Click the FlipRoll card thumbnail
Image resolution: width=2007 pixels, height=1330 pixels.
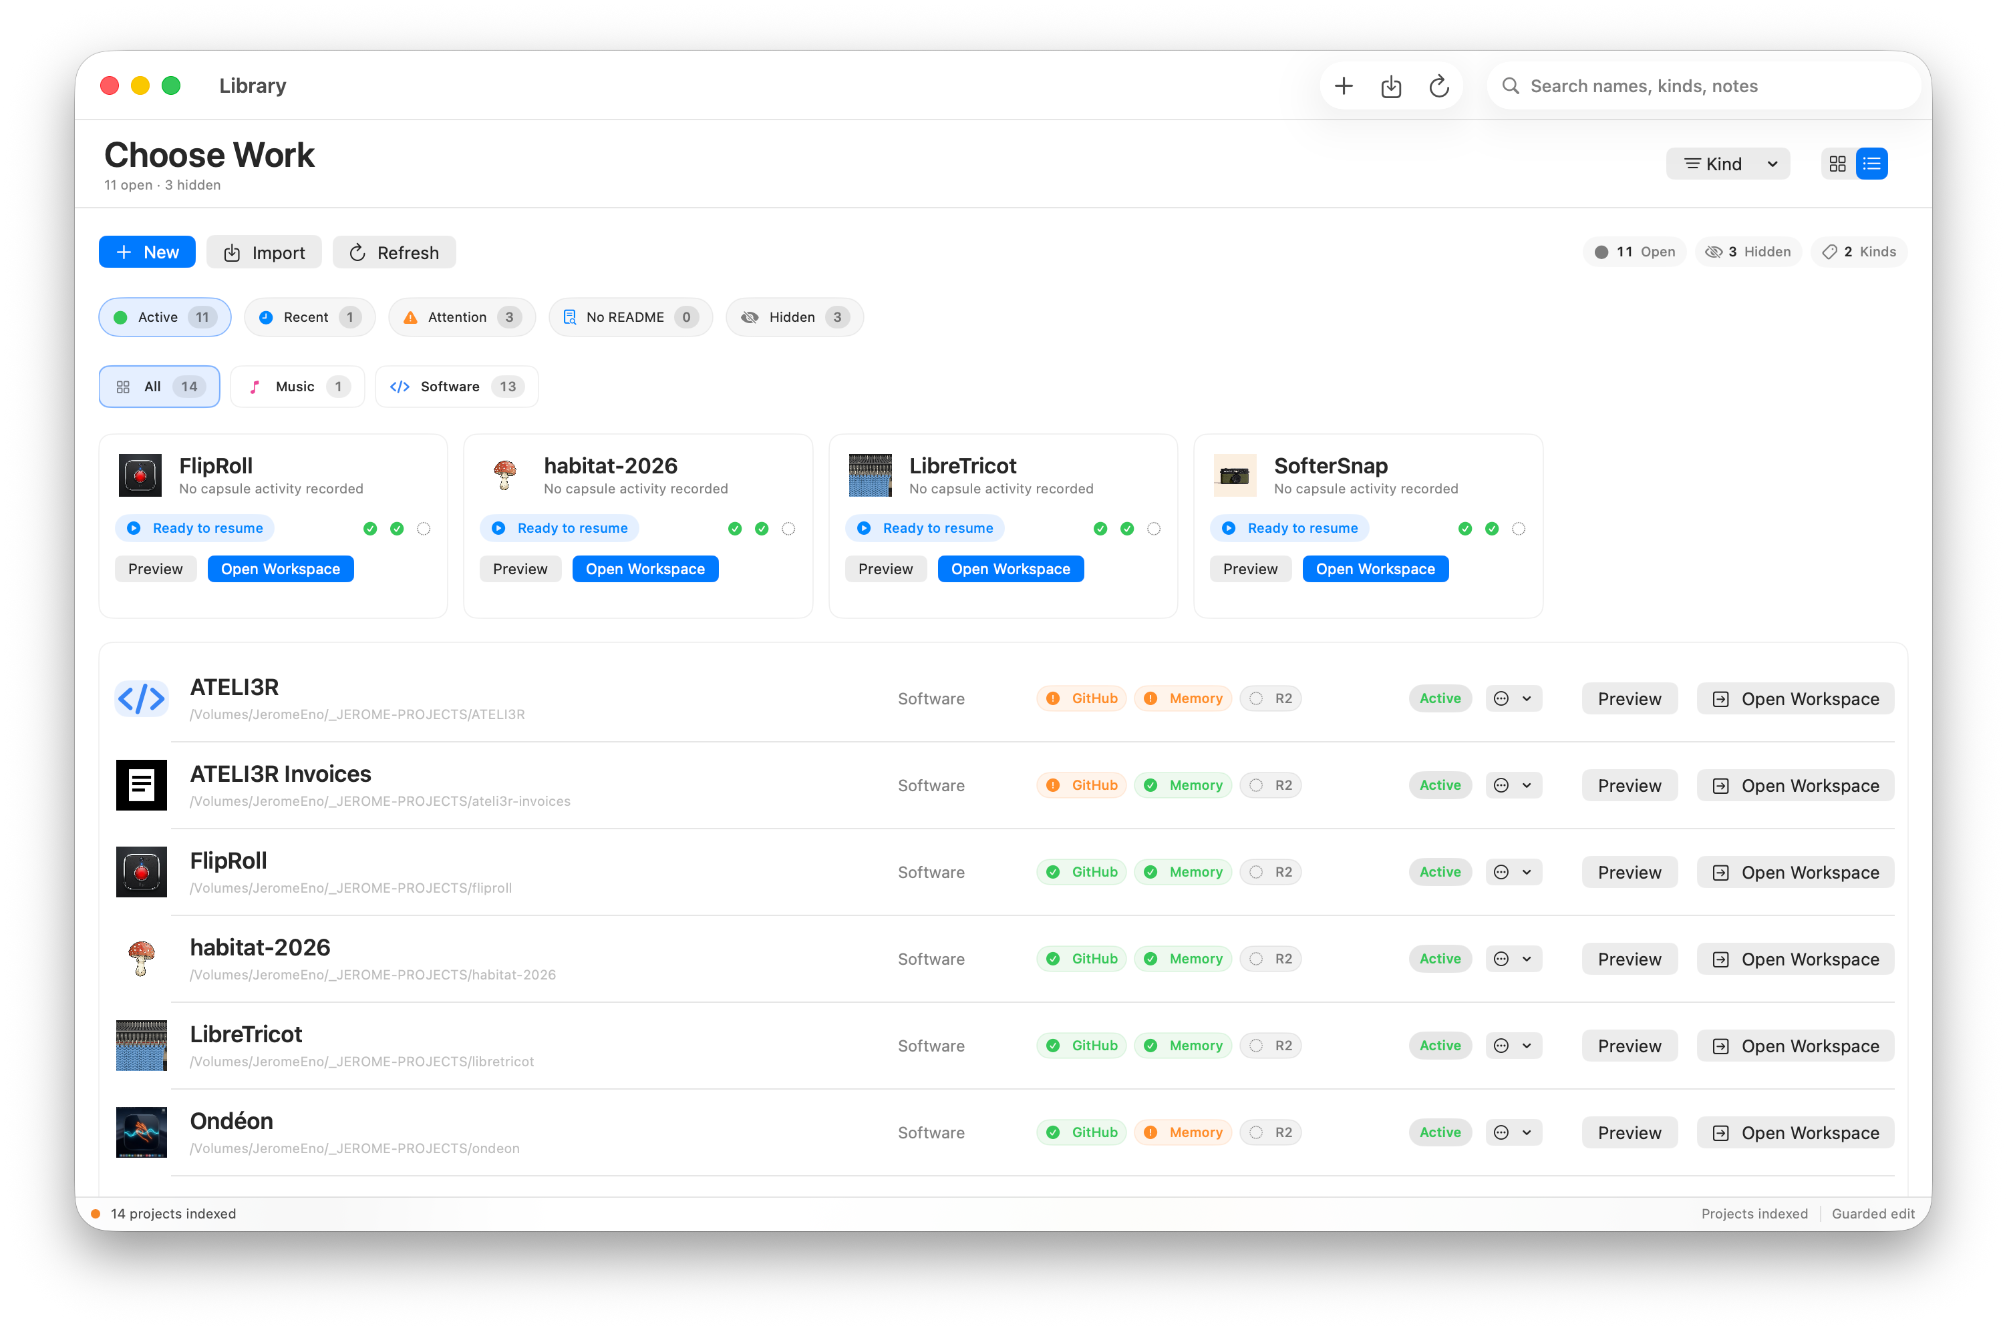(x=140, y=476)
